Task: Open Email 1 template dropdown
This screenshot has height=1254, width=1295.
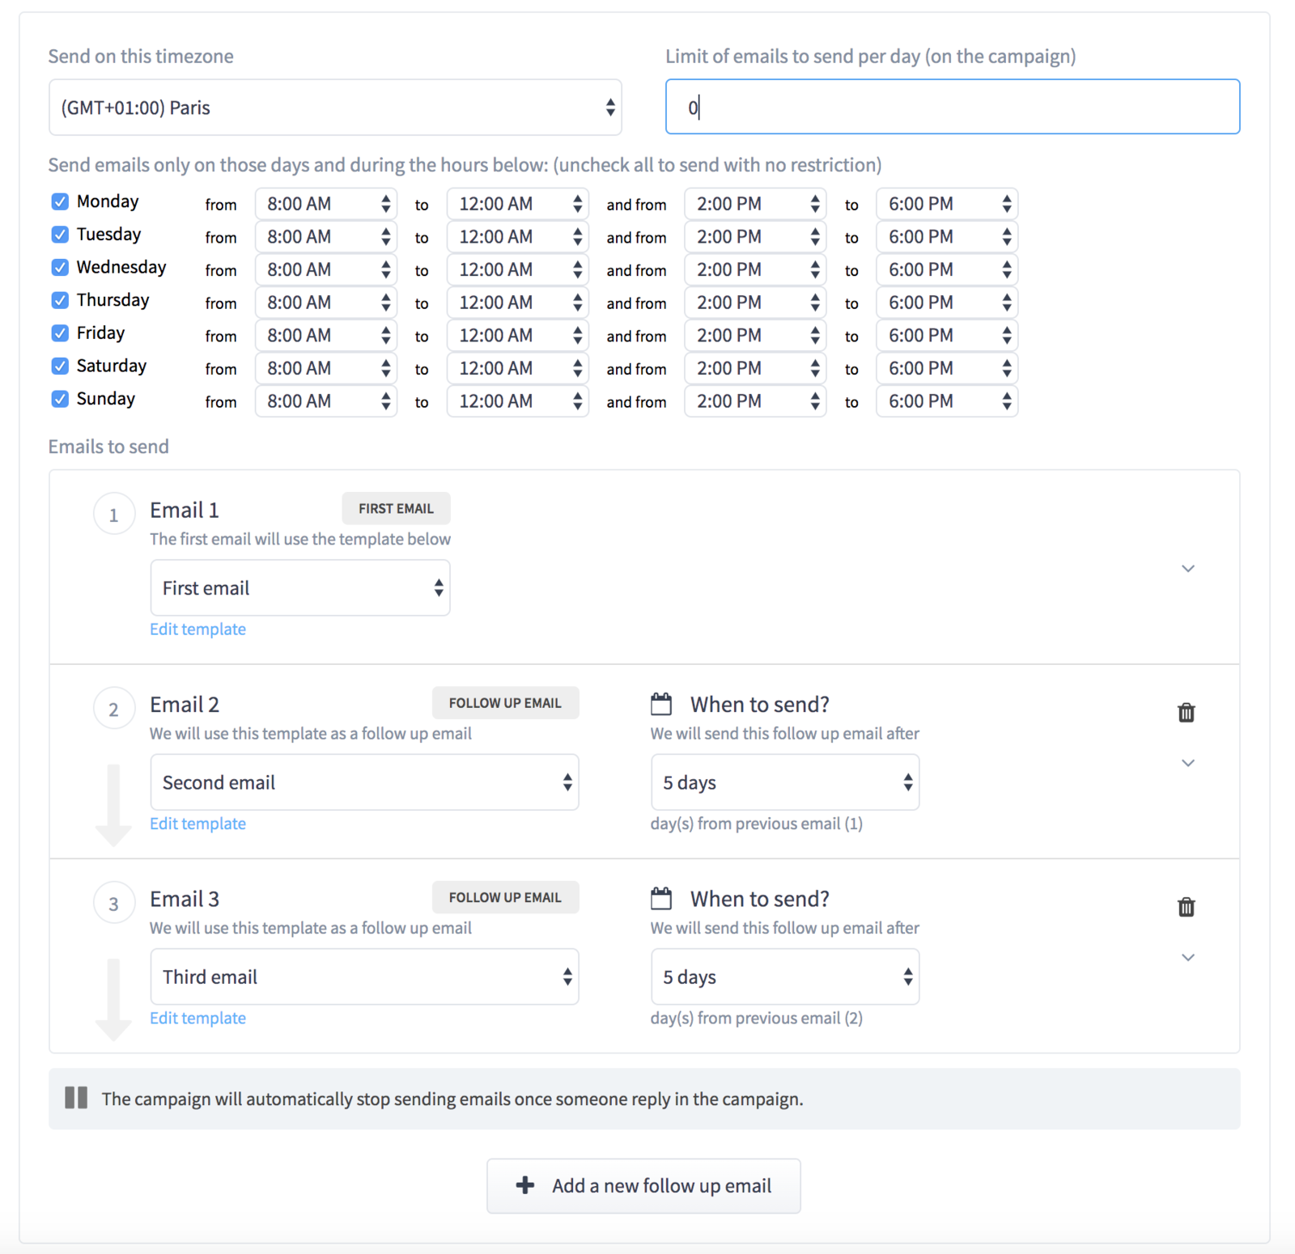Action: pos(300,588)
